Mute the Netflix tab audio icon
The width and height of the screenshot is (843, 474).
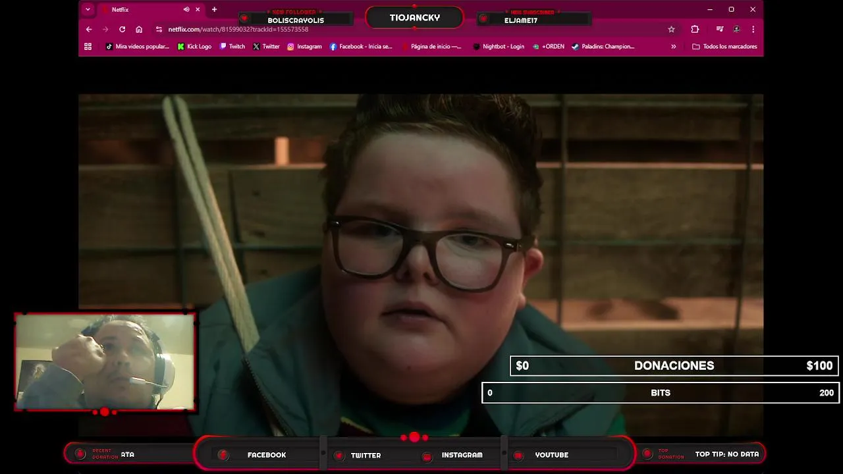click(x=186, y=9)
